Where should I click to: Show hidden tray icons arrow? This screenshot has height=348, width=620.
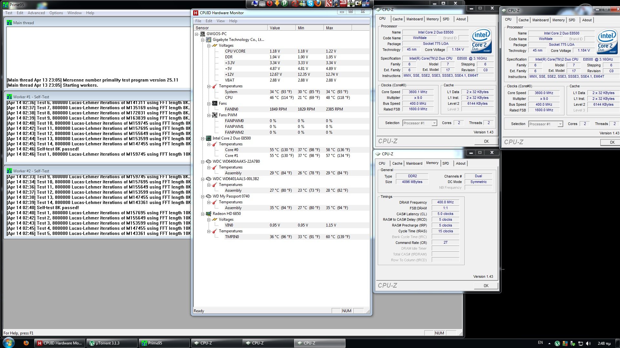coord(549,343)
